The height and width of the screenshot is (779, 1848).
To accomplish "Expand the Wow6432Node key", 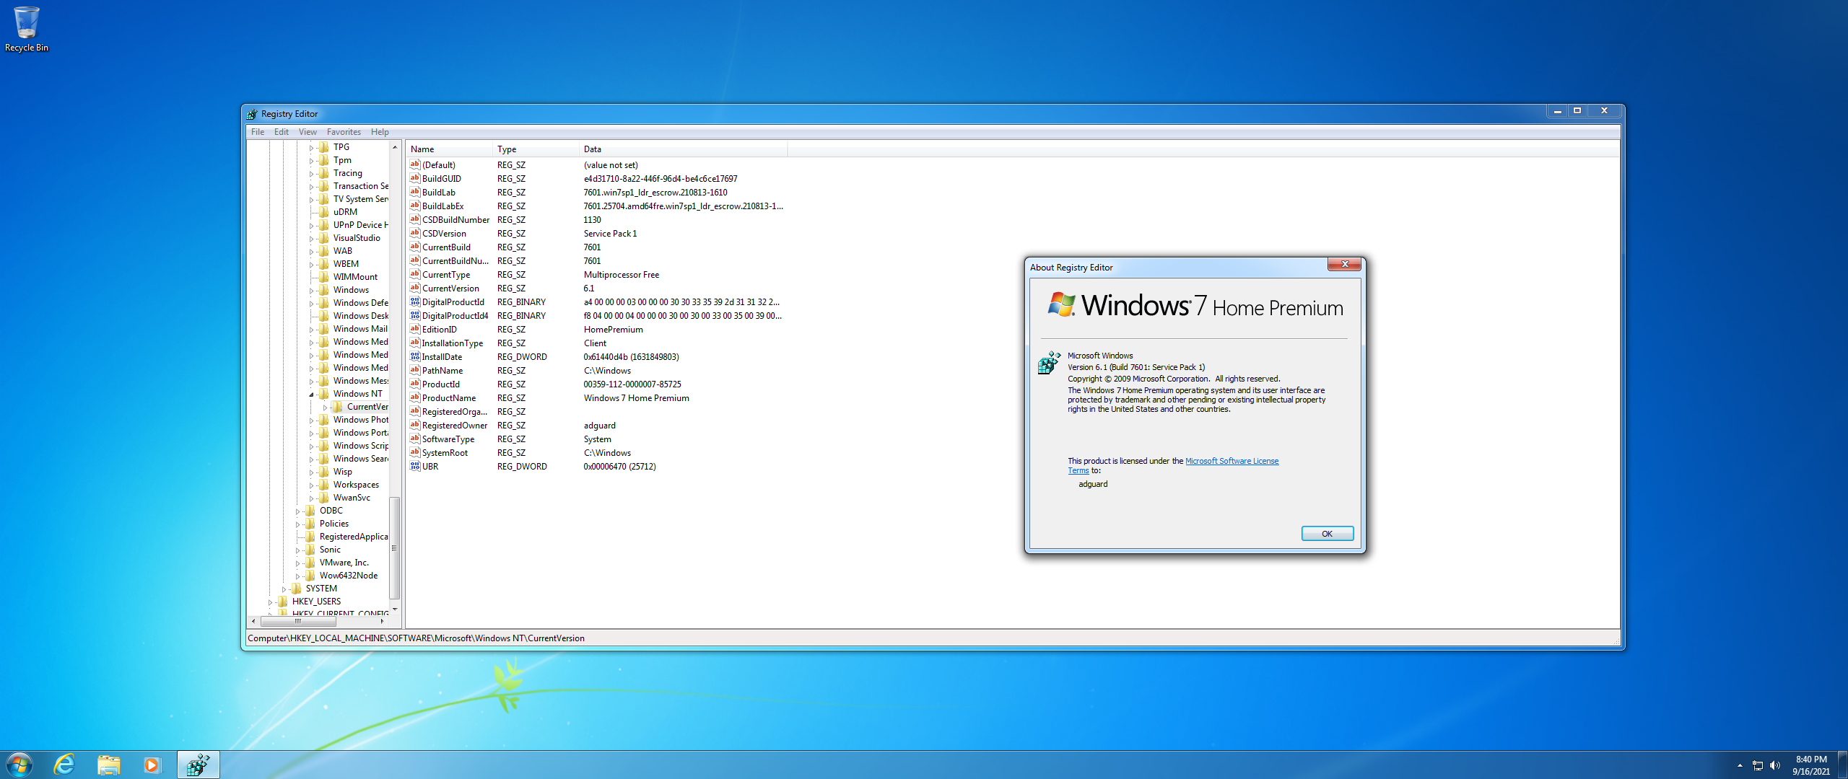I will pyautogui.click(x=297, y=576).
